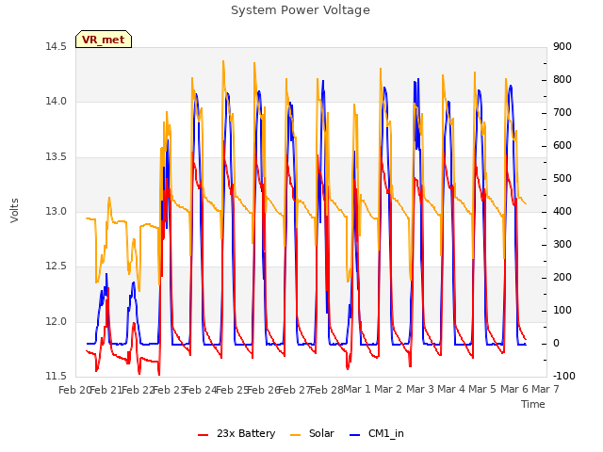The height and width of the screenshot is (452, 603).
Task: Click the 900 right axis tick label
Action: [562, 46]
